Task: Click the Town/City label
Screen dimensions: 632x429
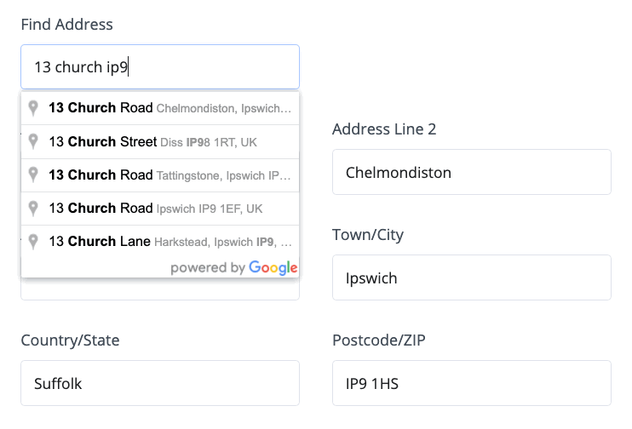Action: (x=368, y=235)
